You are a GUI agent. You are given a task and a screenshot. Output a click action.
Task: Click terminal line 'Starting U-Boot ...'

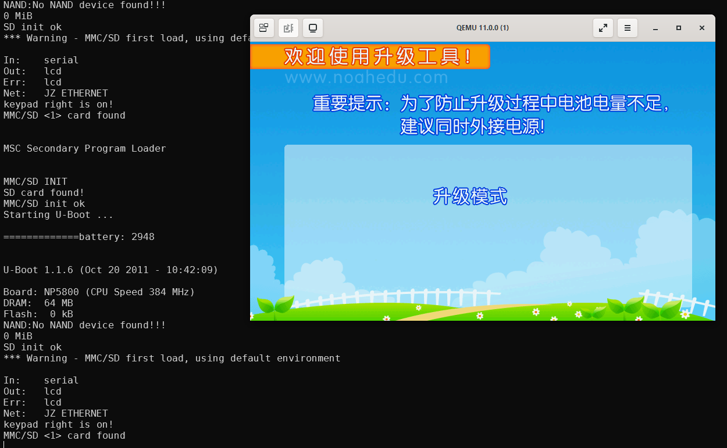(x=59, y=215)
